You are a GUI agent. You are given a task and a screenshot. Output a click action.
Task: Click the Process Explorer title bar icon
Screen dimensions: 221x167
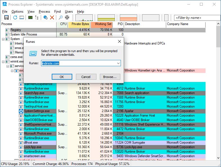click(x=5, y=4)
